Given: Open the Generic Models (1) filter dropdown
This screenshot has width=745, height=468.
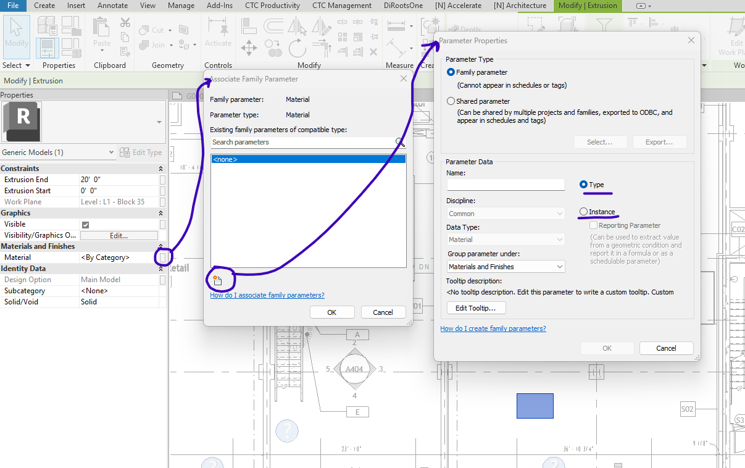Looking at the screenshot, I should 111,153.
